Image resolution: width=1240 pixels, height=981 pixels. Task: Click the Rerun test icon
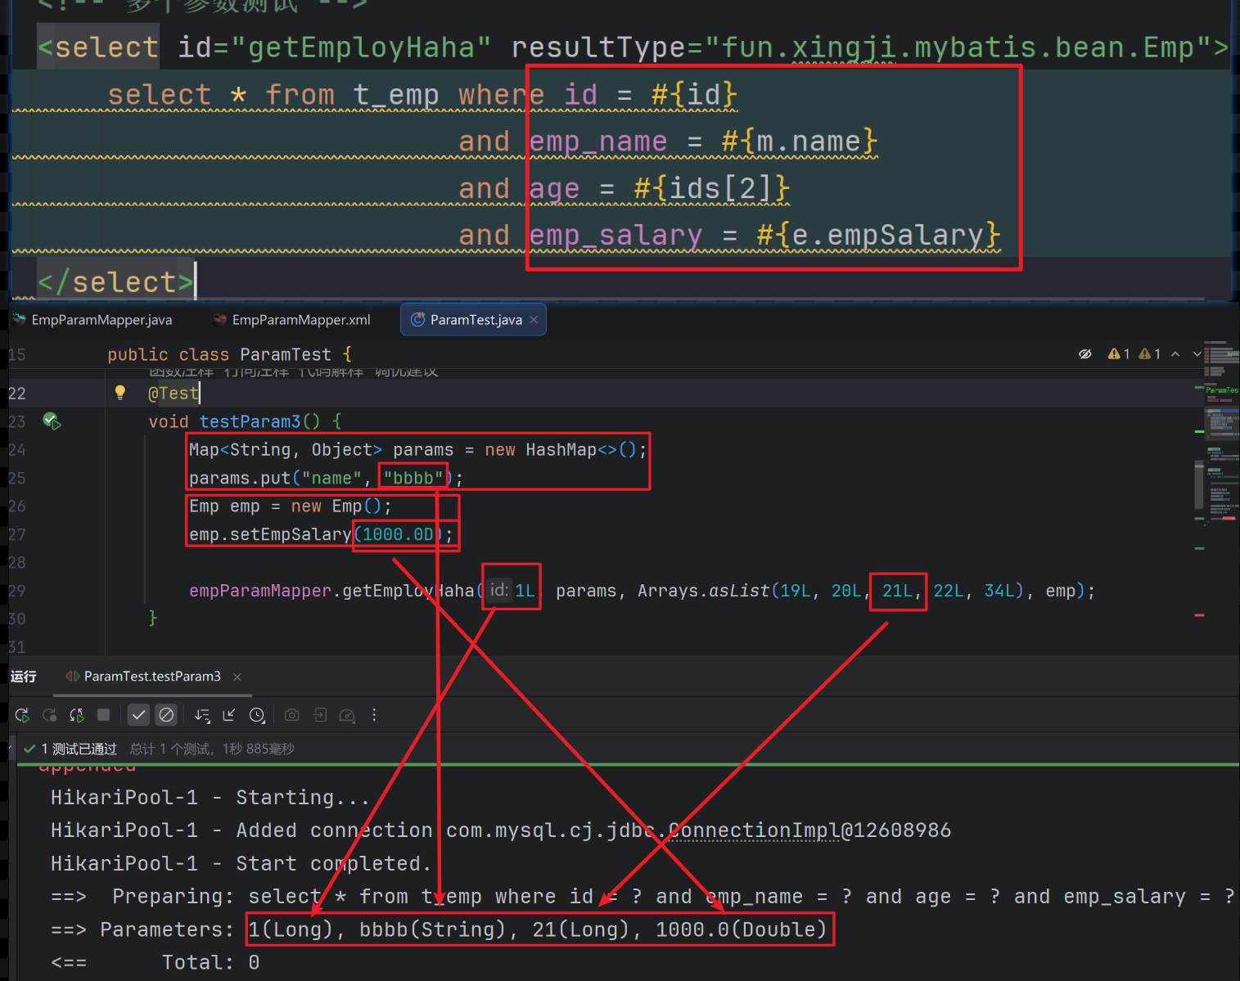click(22, 715)
